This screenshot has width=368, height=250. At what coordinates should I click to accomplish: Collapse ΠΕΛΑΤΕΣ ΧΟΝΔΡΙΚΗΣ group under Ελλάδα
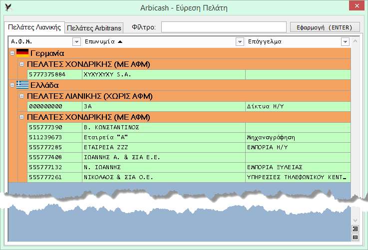[x=21, y=117]
